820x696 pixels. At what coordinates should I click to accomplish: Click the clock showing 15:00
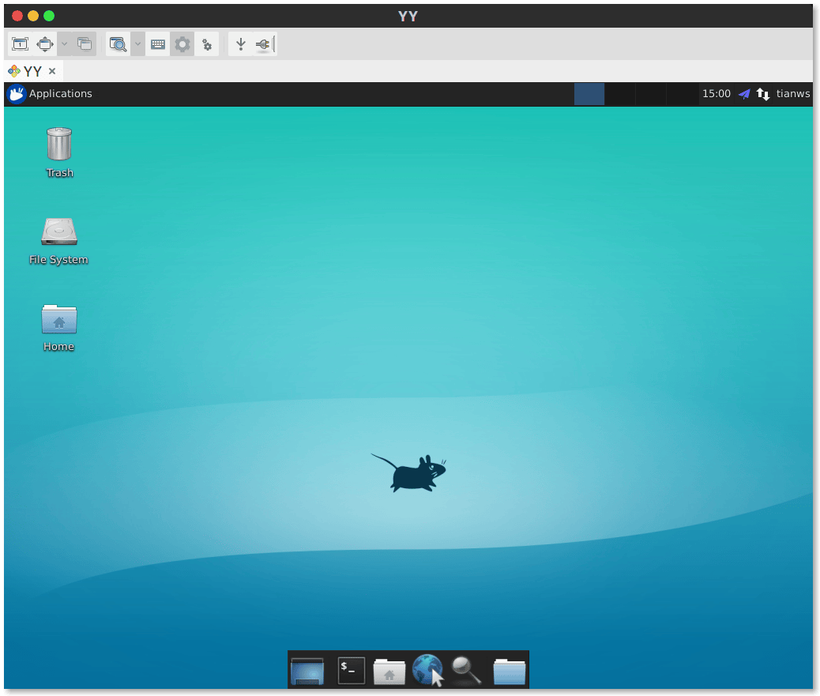coord(716,94)
